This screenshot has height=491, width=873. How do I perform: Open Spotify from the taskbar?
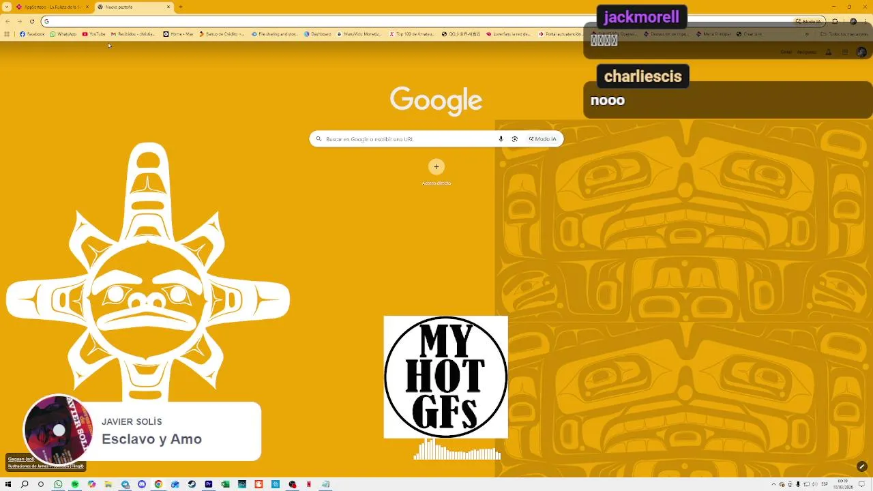point(75,484)
